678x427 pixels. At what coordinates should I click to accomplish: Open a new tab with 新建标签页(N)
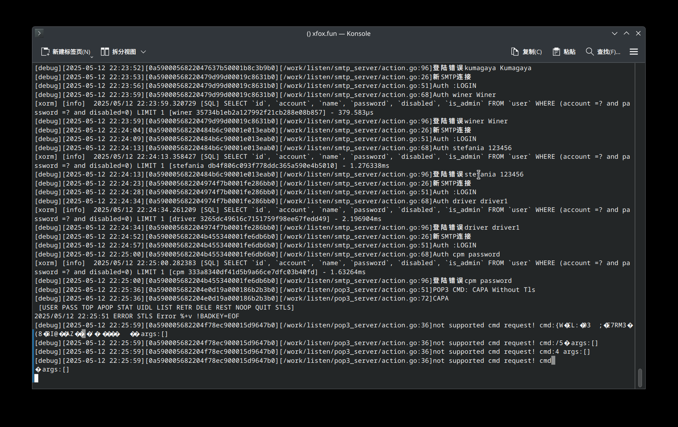[x=66, y=52]
